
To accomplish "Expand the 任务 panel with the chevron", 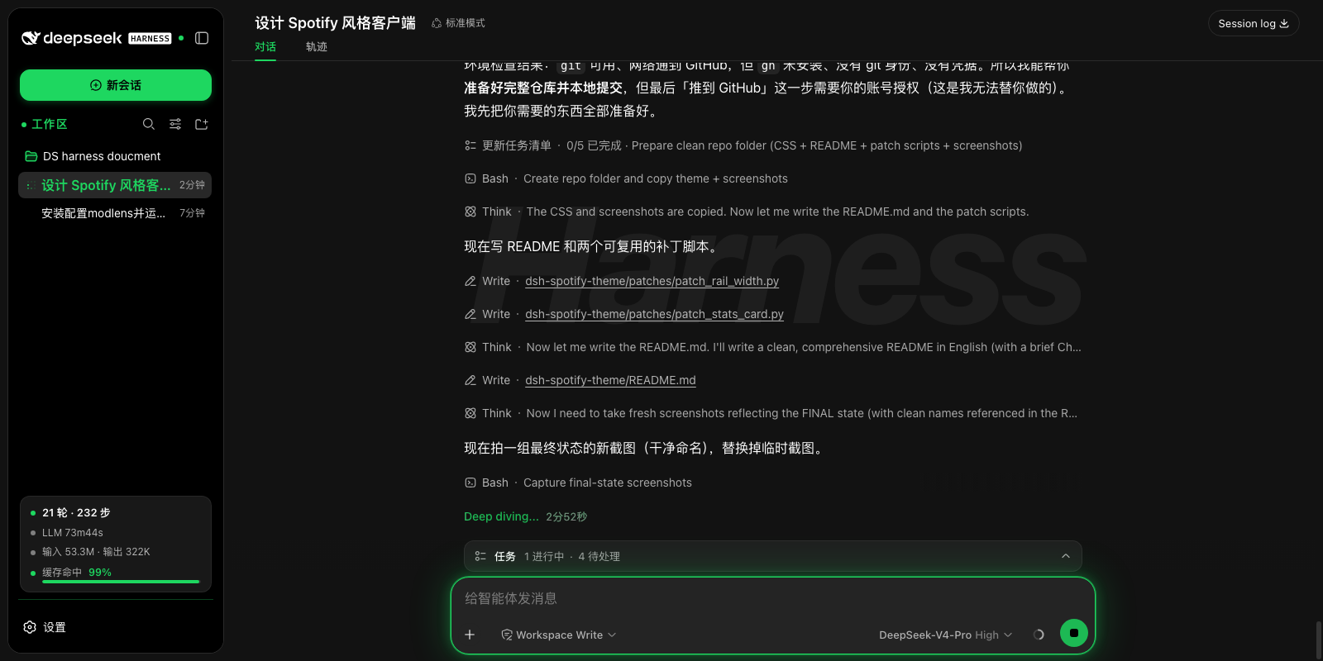I will click(1066, 556).
